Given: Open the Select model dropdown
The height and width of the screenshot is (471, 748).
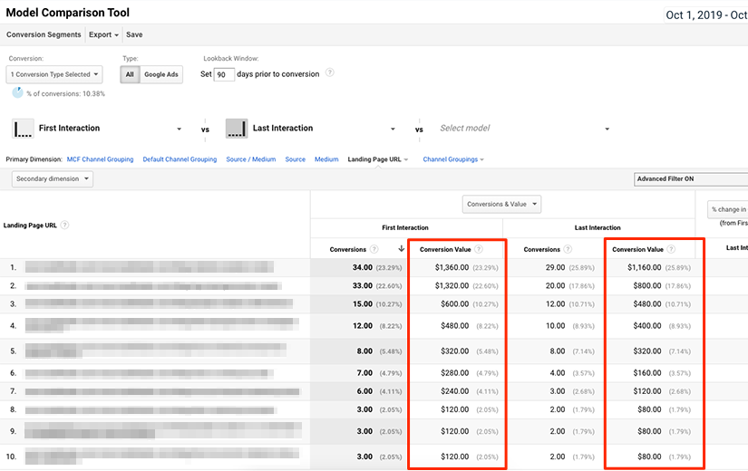Looking at the screenshot, I should 525,129.
